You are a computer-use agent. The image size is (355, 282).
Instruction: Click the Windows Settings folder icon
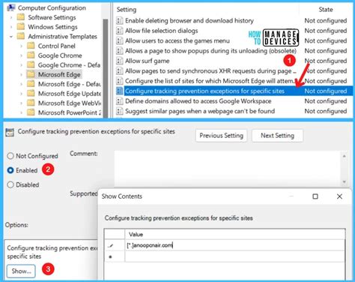(x=21, y=27)
